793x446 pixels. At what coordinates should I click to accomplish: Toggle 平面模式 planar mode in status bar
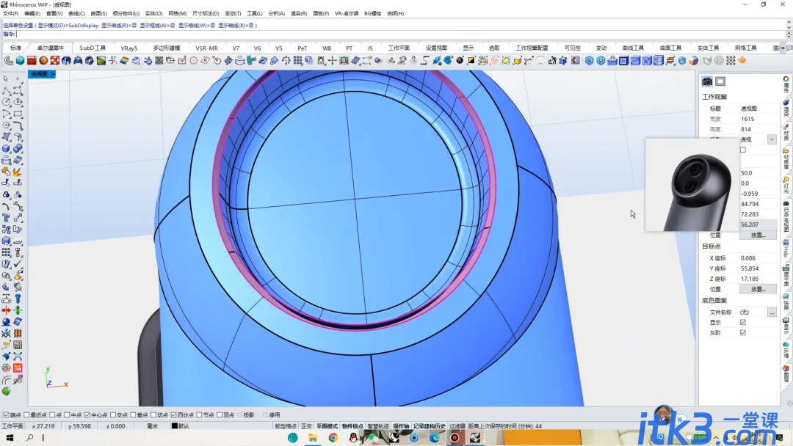click(327, 426)
